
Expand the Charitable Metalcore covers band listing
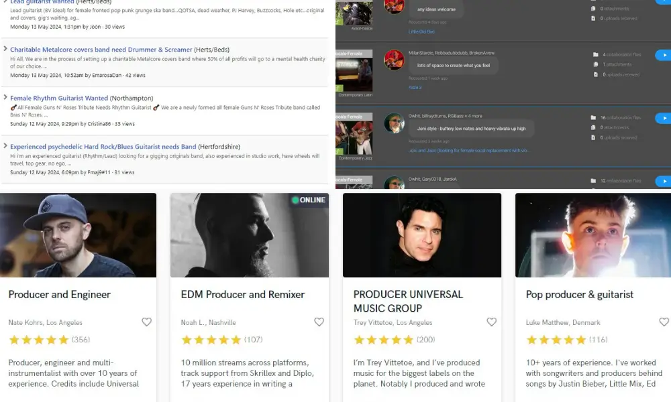tap(5, 49)
